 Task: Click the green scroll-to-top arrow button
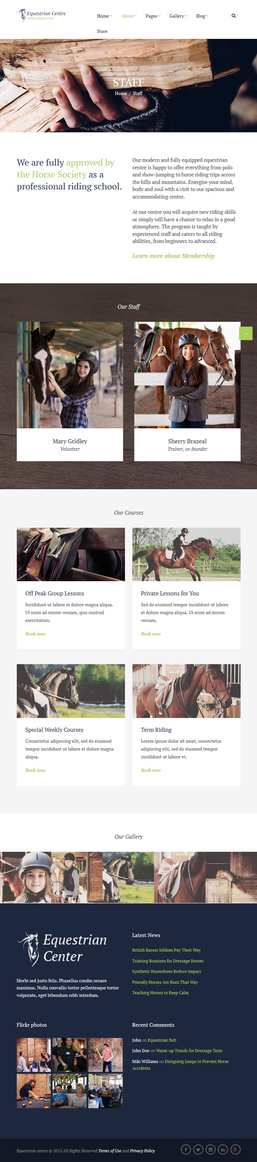[246, 333]
